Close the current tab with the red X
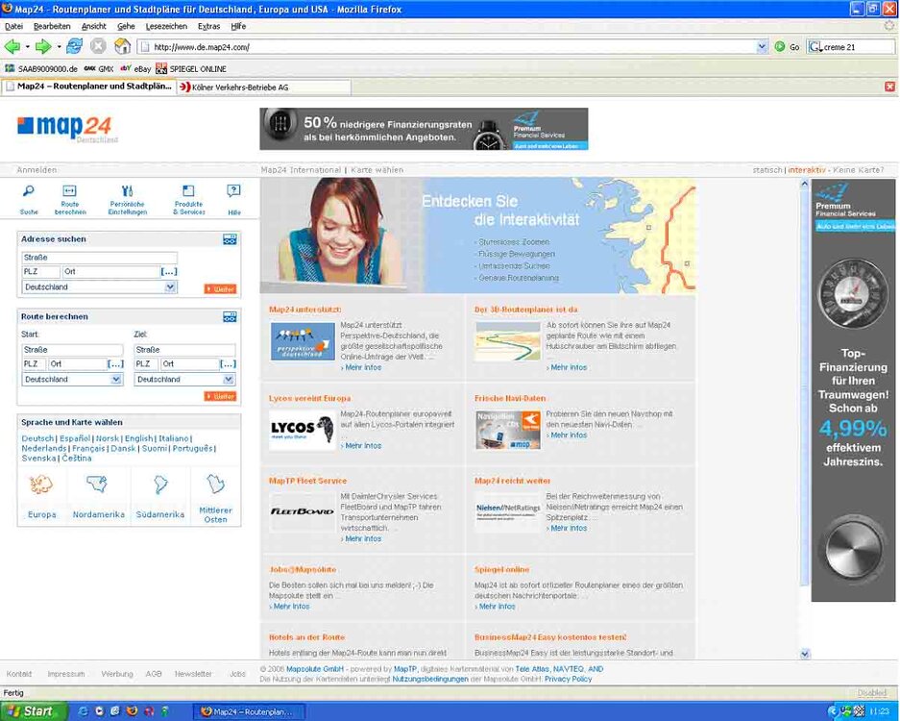Image resolution: width=900 pixels, height=721 pixels. (889, 87)
